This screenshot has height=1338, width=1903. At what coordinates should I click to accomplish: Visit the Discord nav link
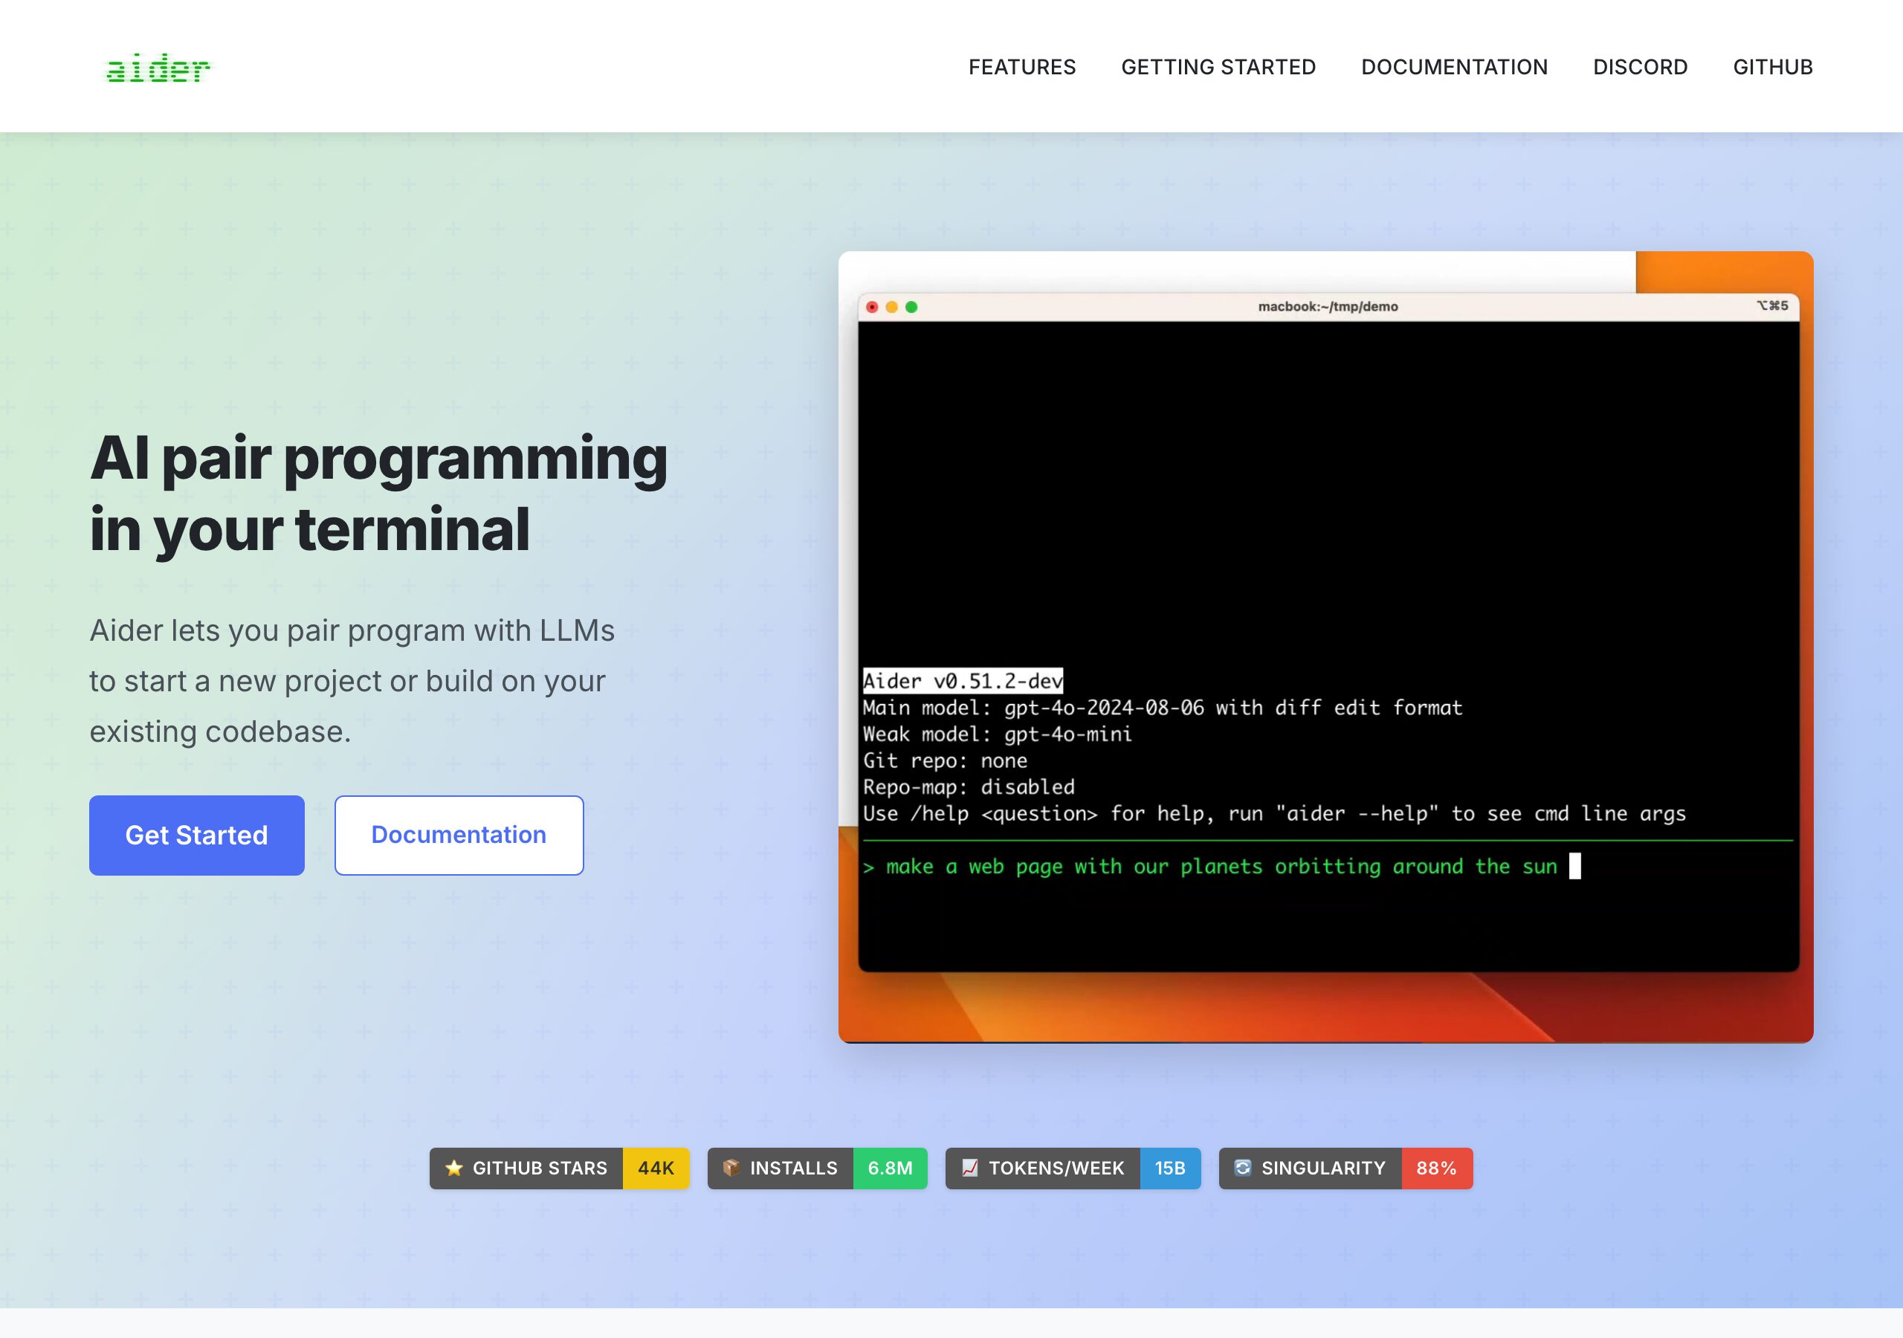[x=1641, y=67]
